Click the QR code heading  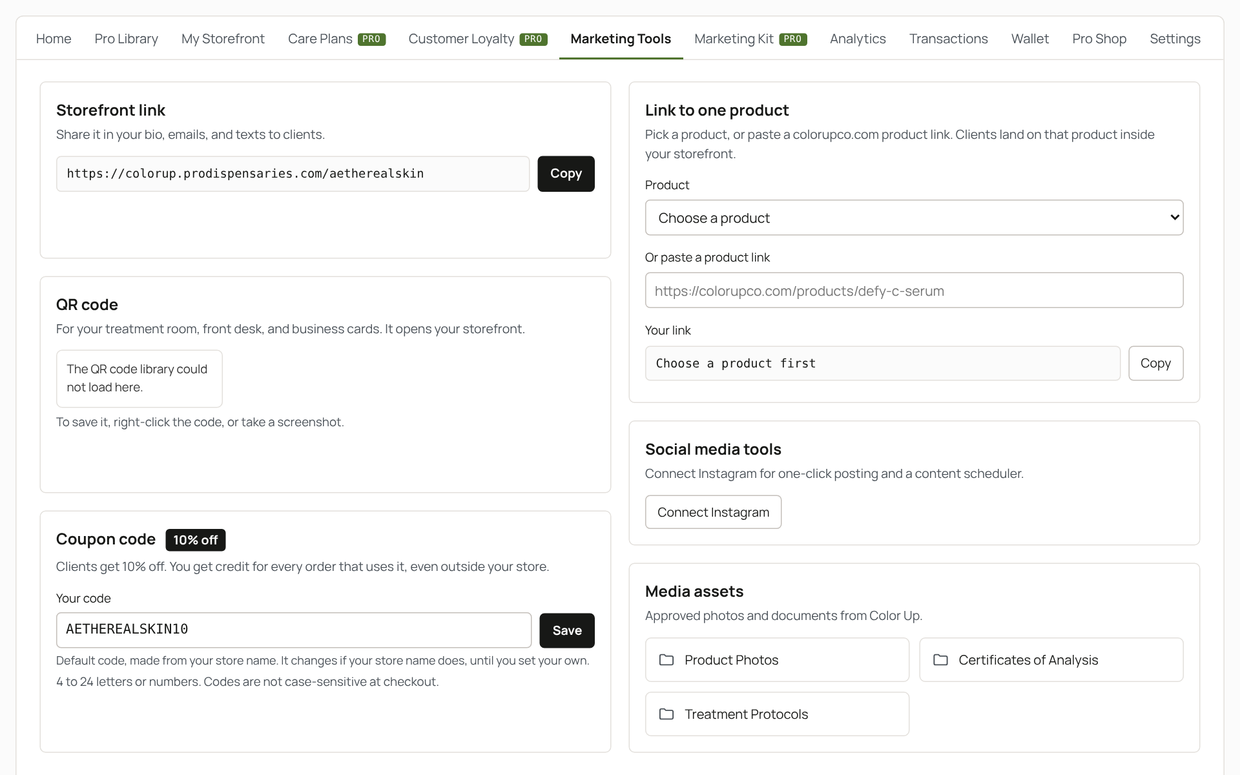point(87,305)
